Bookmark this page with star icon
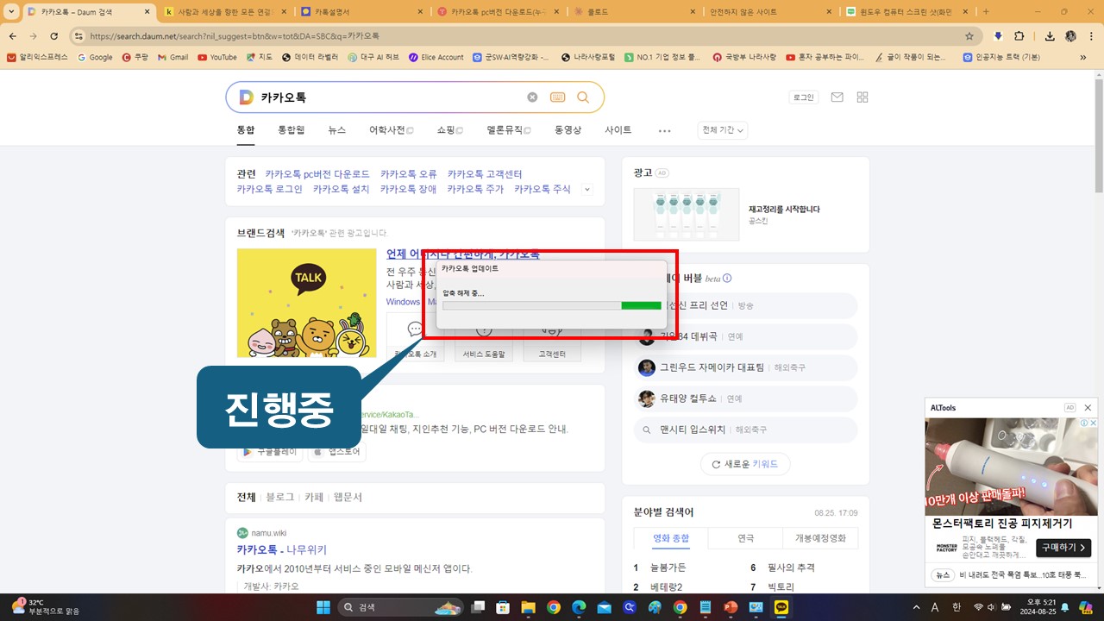This screenshot has height=621, width=1104. coord(969,36)
